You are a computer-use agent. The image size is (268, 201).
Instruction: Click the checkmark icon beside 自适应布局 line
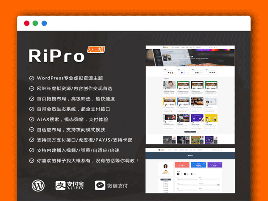point(31,130)
